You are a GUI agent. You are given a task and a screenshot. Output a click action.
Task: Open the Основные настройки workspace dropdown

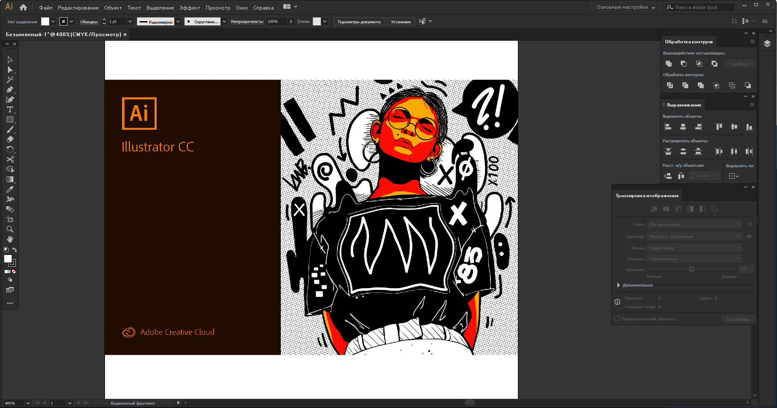[x=625, y=7]
